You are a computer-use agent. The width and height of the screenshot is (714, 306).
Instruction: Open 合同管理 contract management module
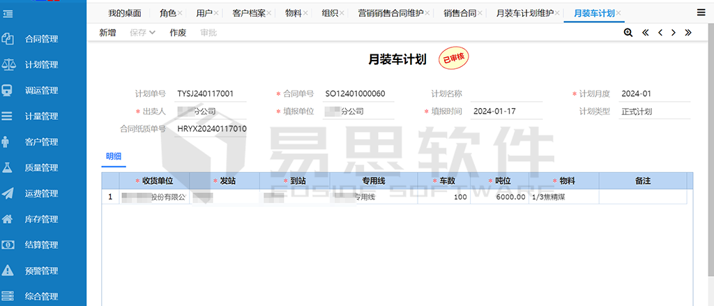[40, 39]
